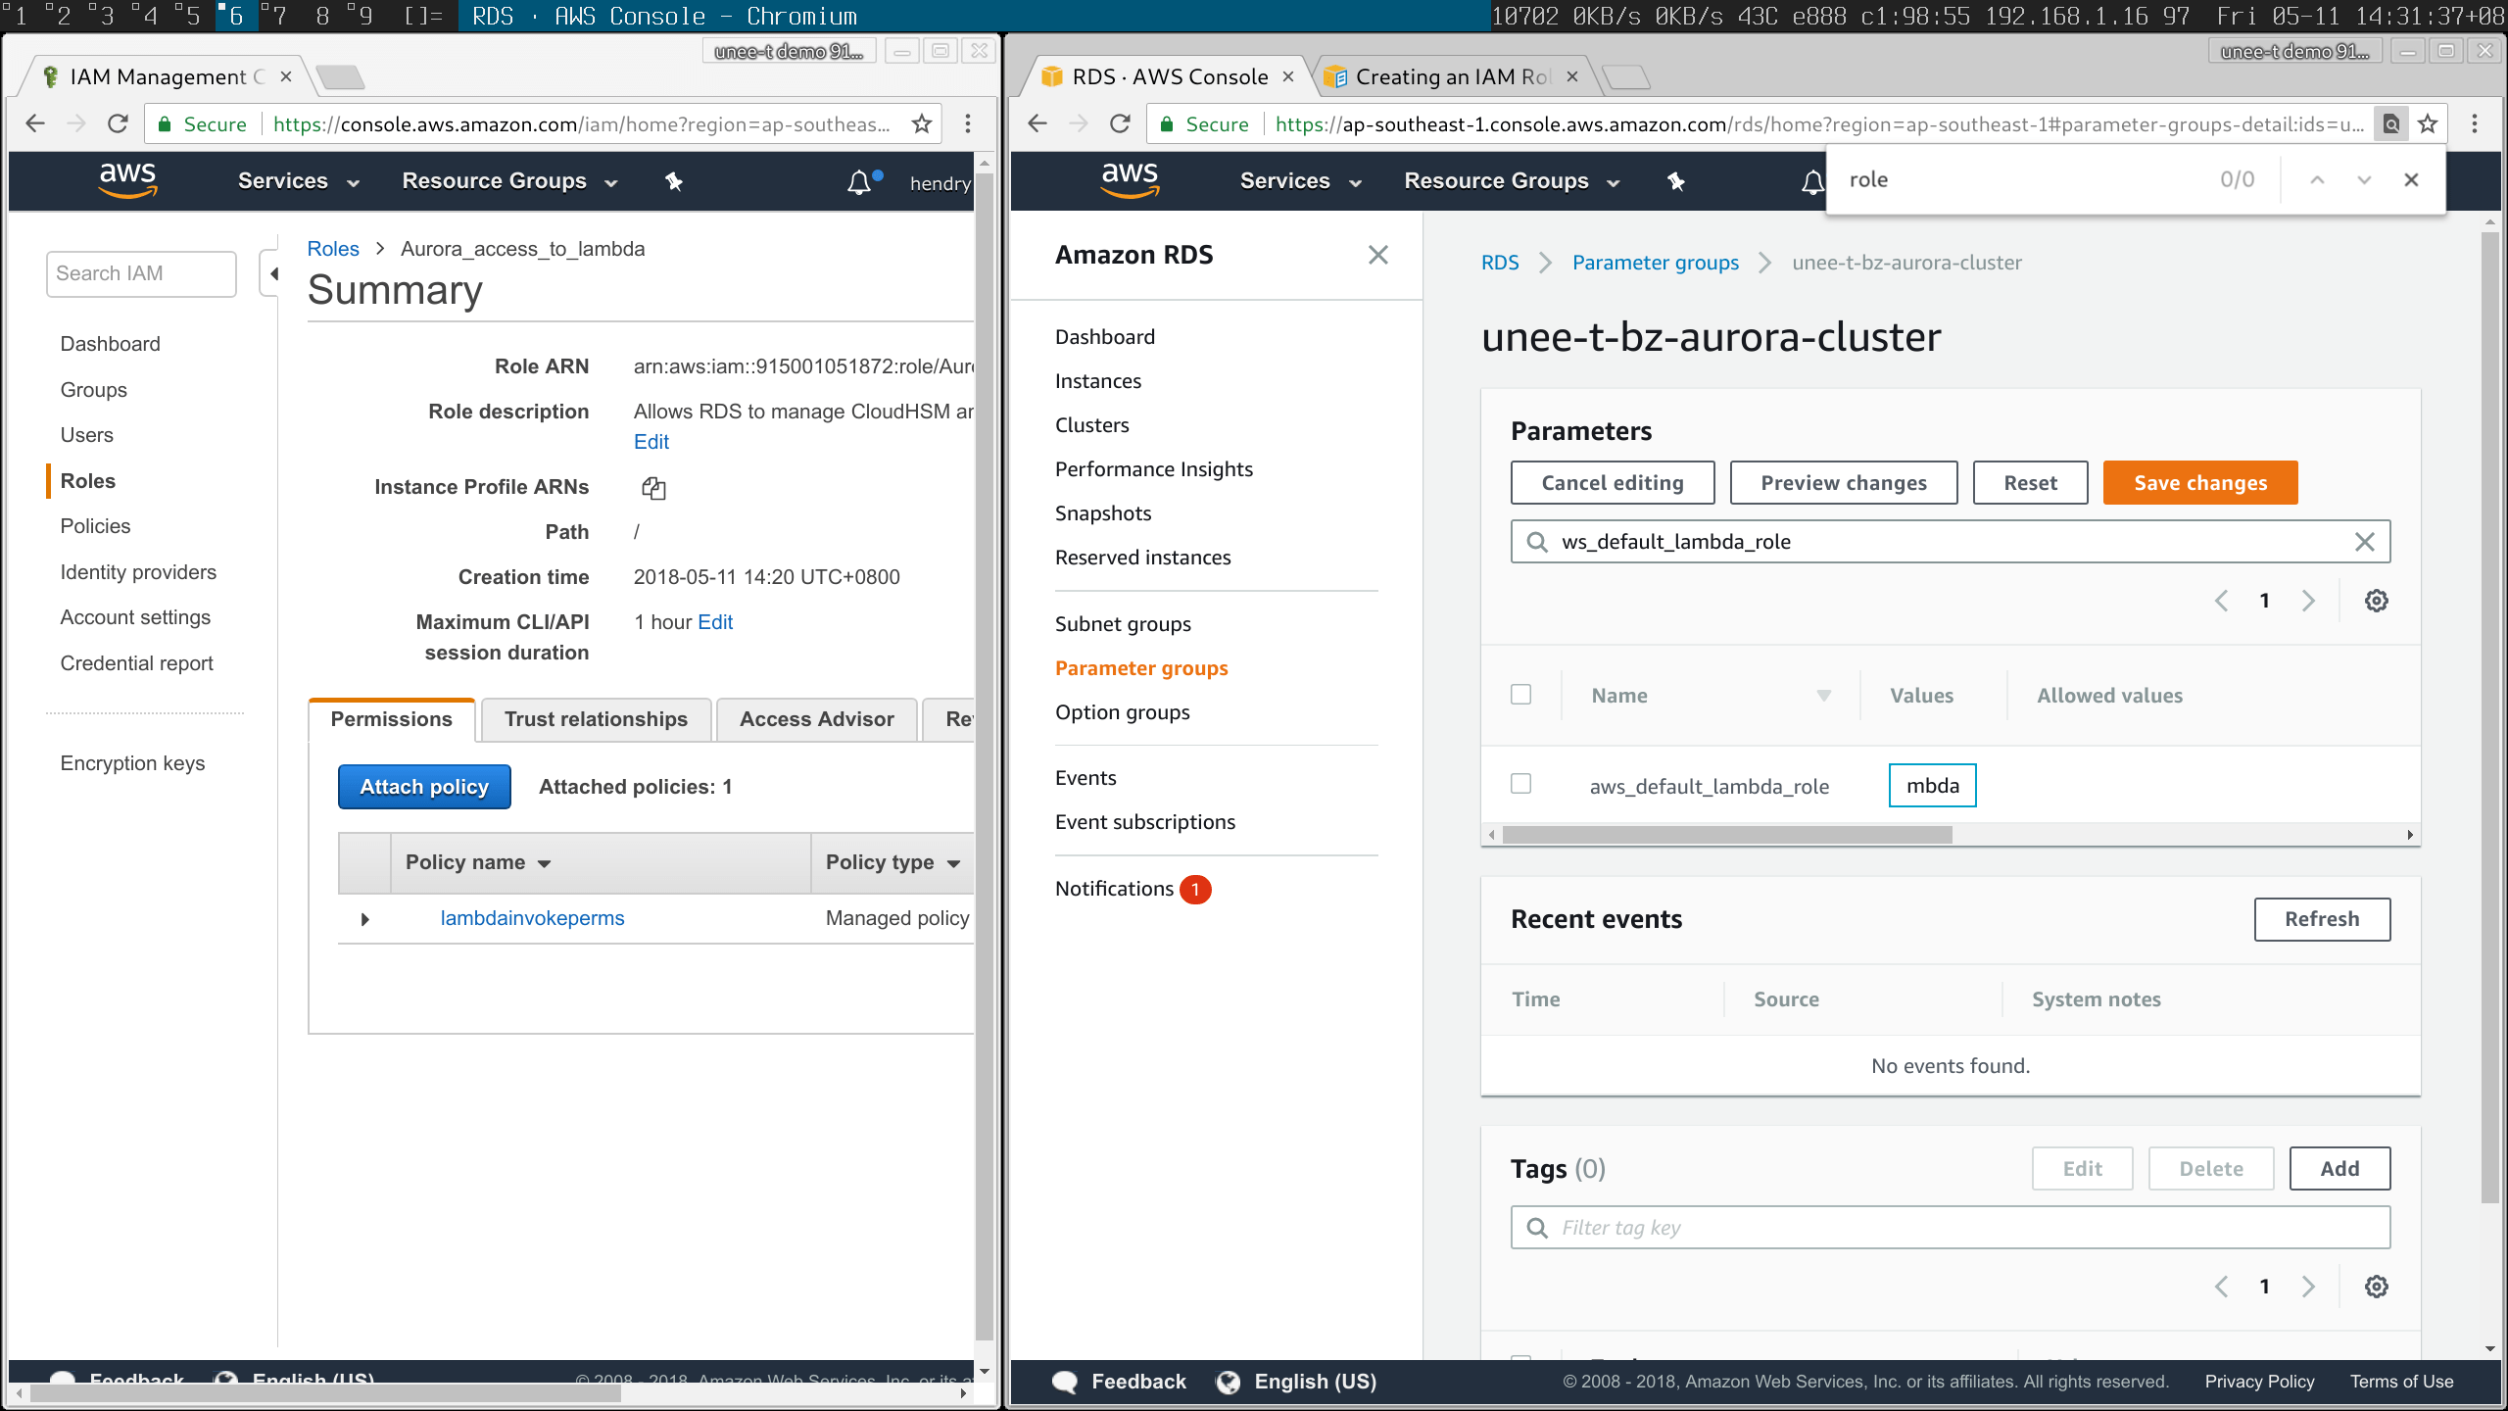Select the aws_default_lambda_role checkbox
This screenshot has height=1411, width=2508.
point(1520,784)
